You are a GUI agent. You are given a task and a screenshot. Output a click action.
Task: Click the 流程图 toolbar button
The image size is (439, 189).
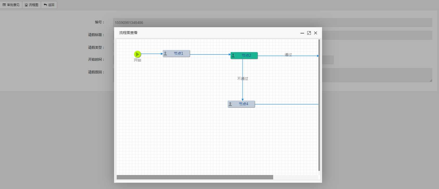[x=32, y=5]
